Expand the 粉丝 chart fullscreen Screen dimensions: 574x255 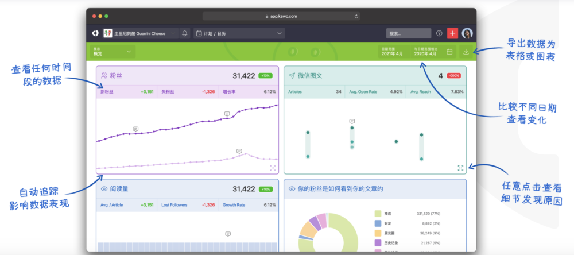click(273, 168)
